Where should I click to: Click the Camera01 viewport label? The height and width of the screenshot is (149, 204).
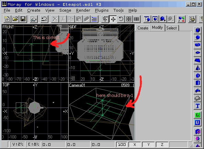[x=77, y=85]
